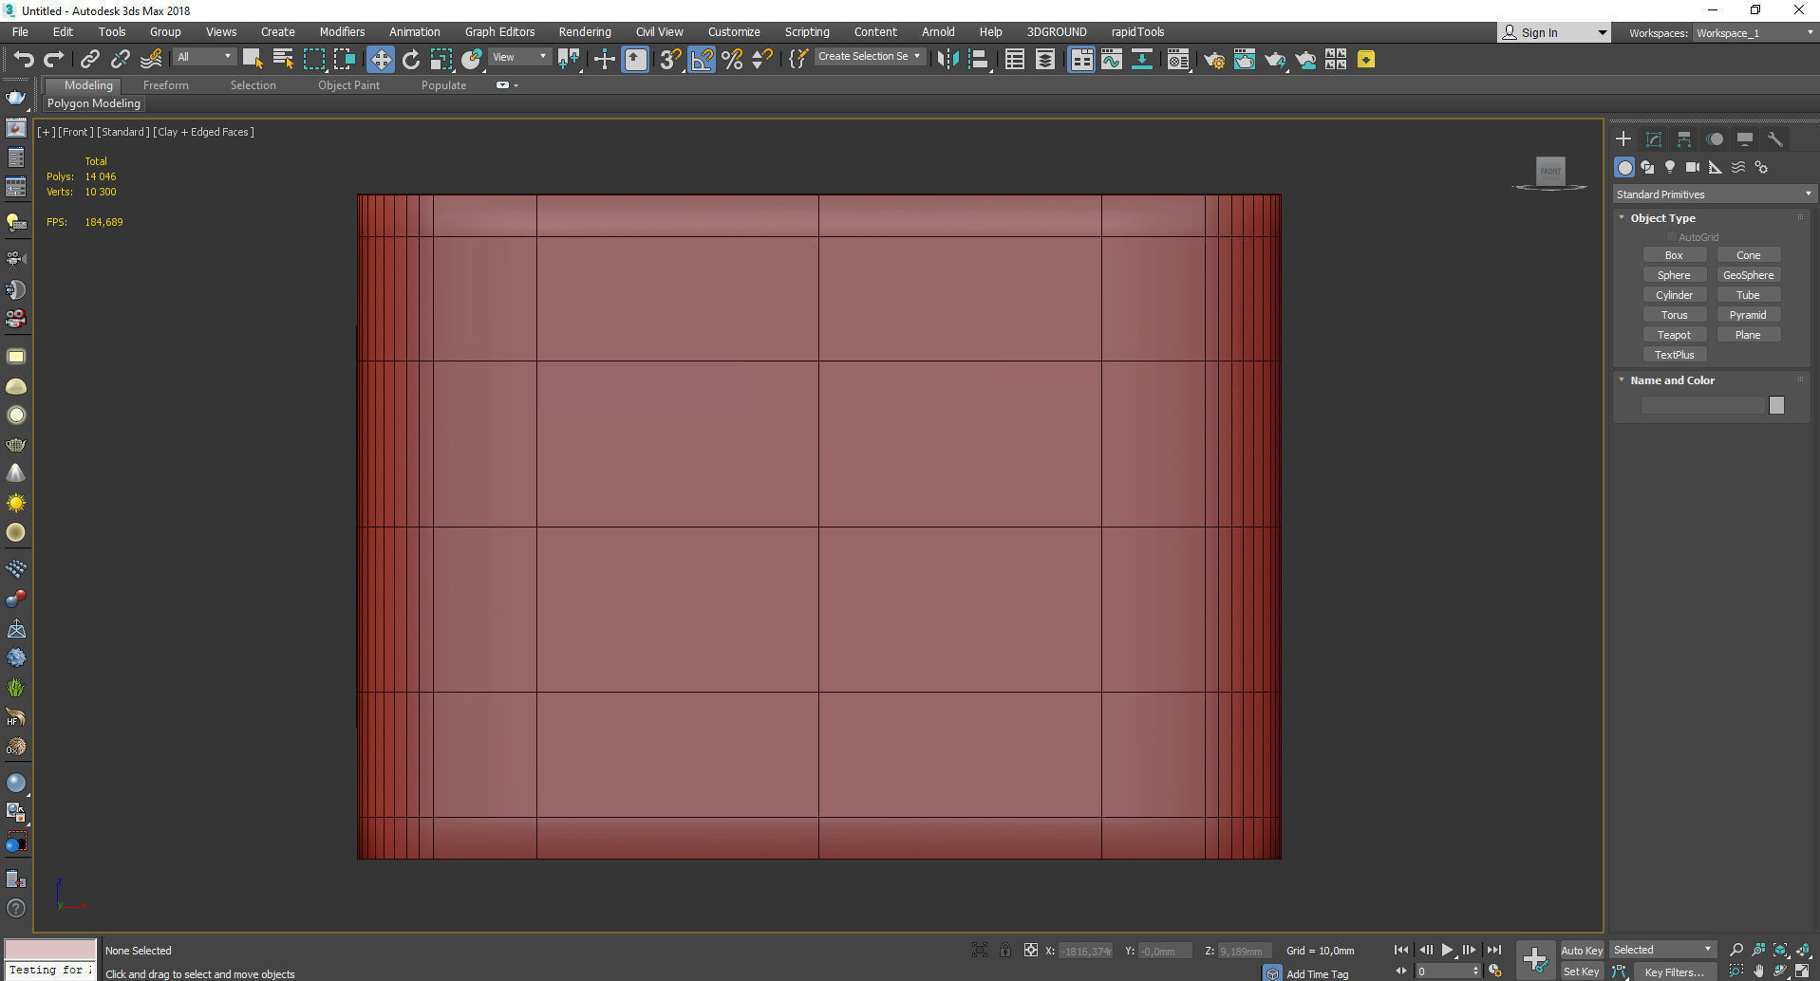This screenshot has height=981, width=1820.
Task: Click the TextPlus object button
Action: tap(1674, 355)
